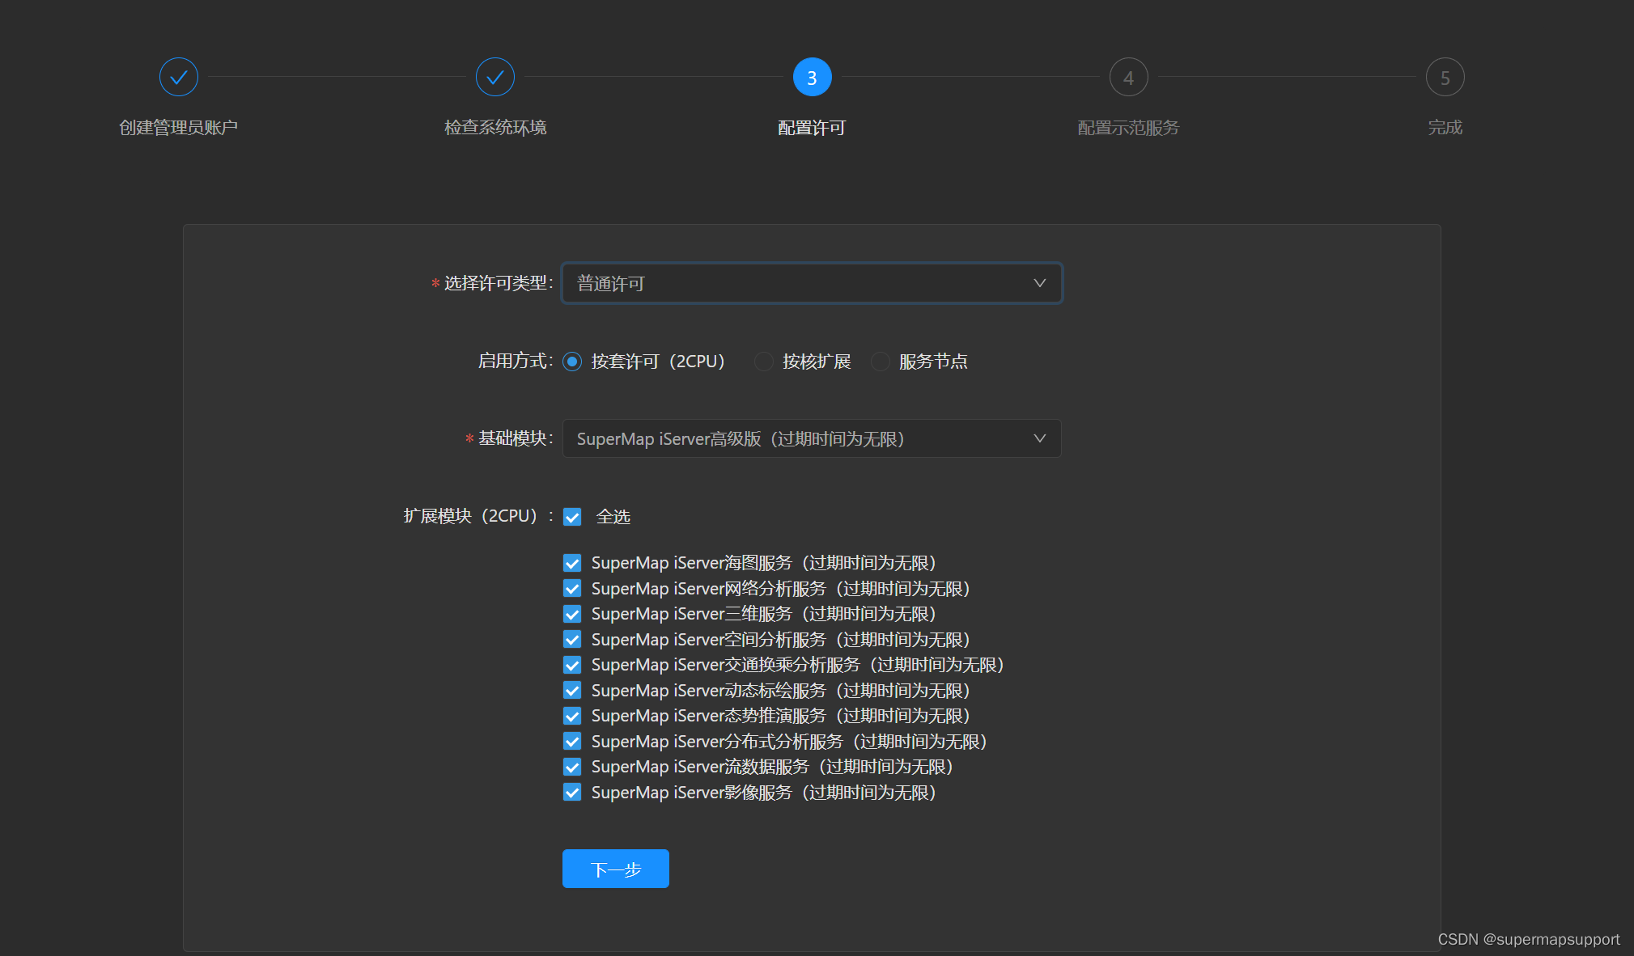Toggle the 全选 checkbox
This screenshot has height=956, width=1634.
[572, 516]
